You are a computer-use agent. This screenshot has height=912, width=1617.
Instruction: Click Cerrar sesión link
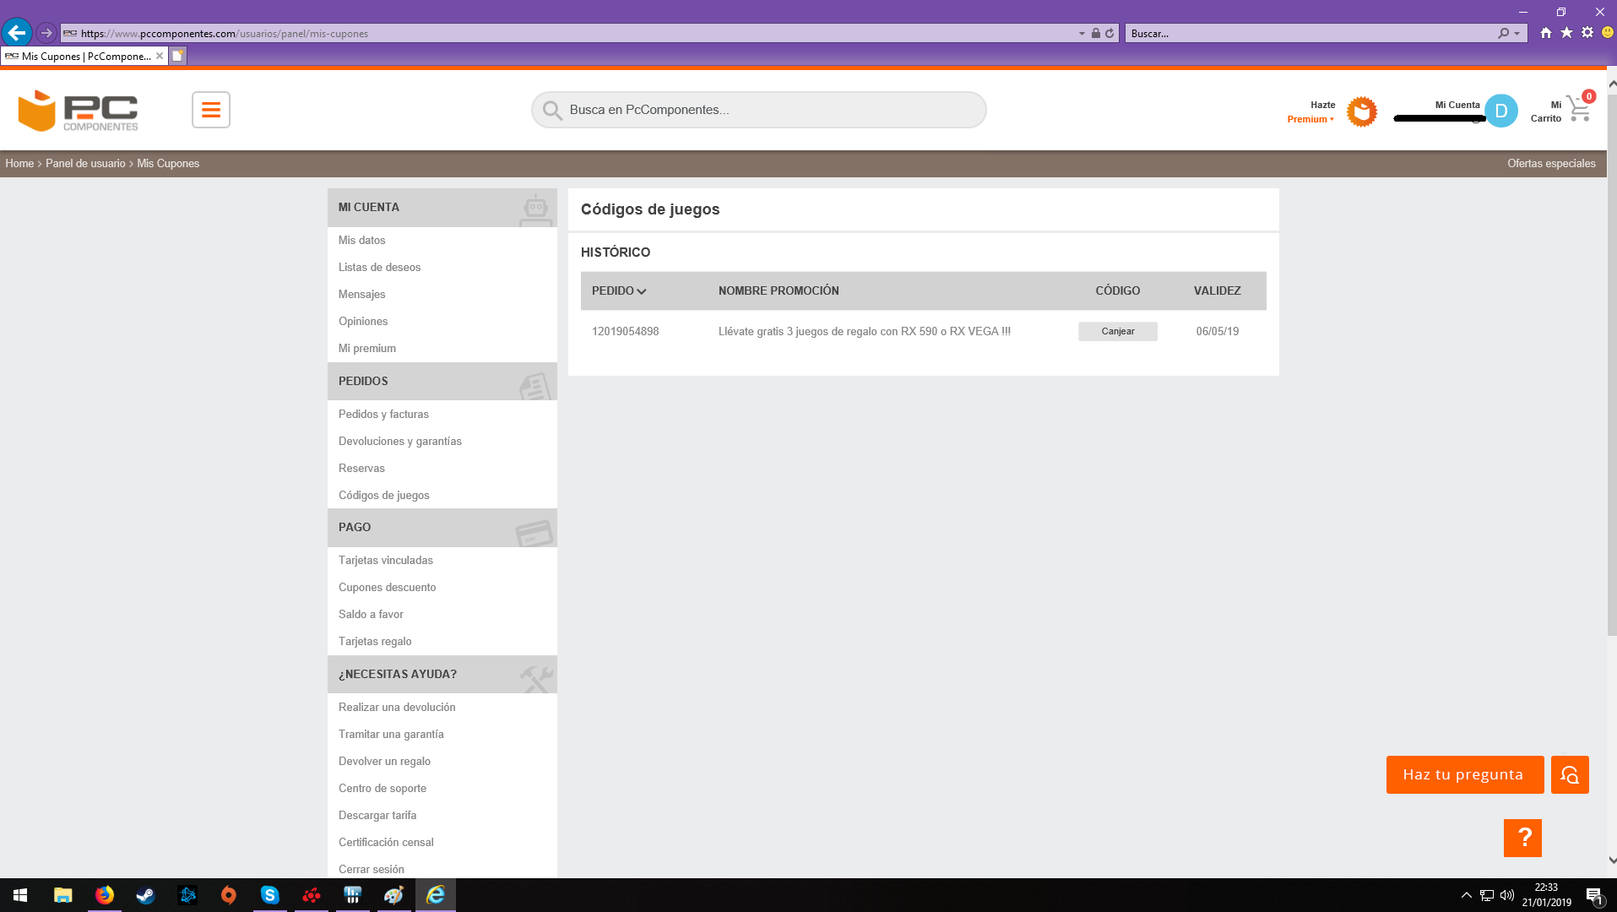(371, 869)
